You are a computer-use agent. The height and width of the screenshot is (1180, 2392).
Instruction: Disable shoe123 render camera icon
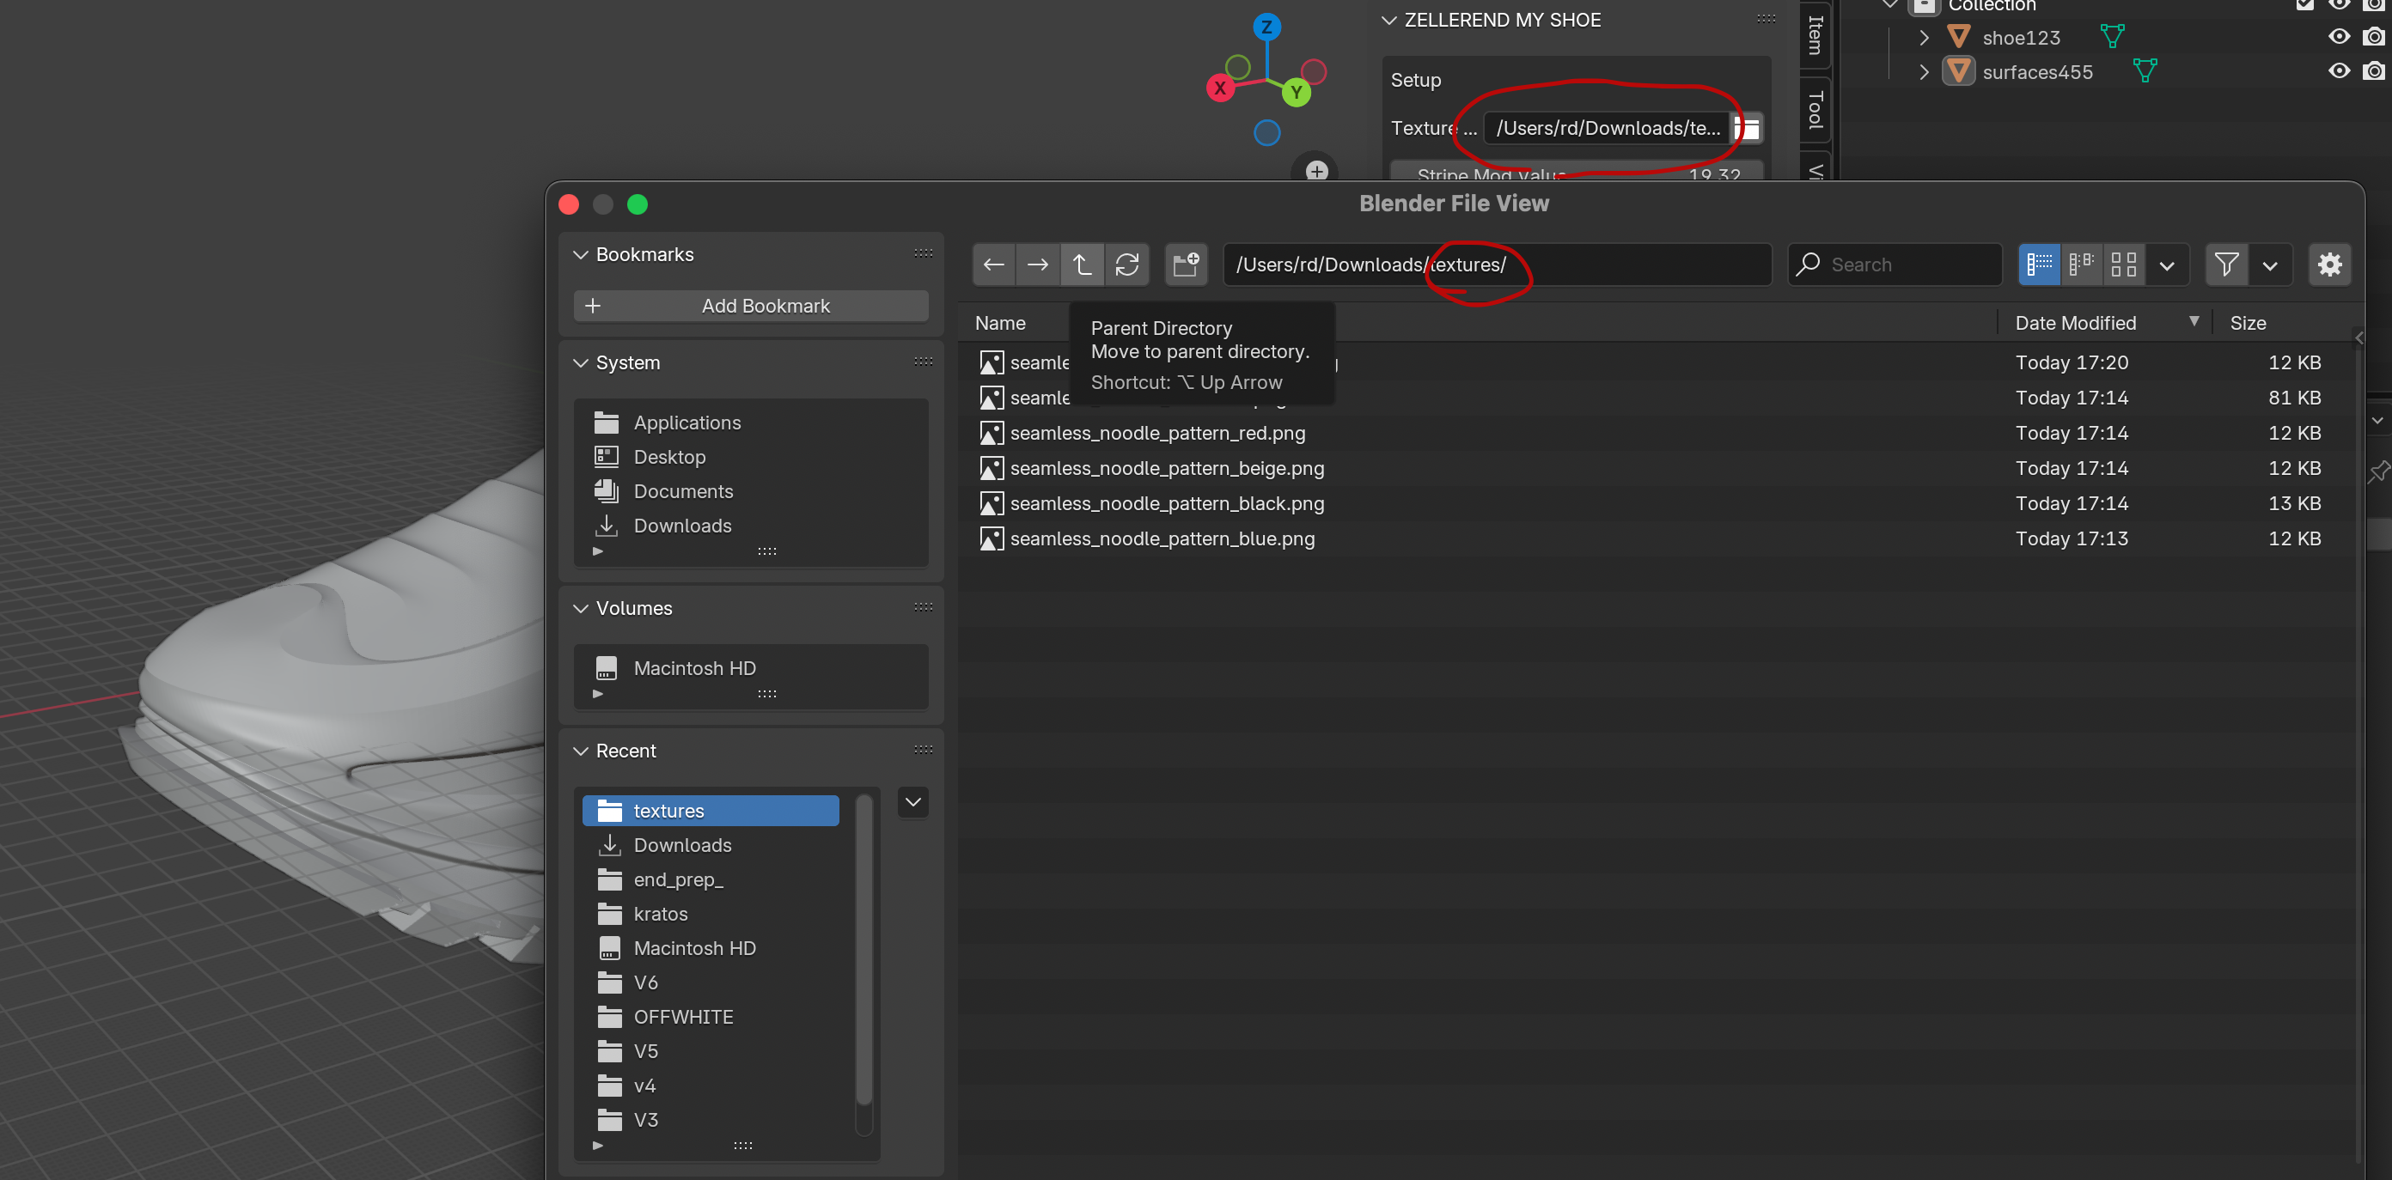[x=2373, y=37]
